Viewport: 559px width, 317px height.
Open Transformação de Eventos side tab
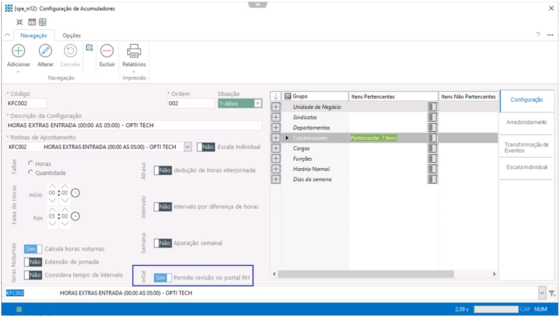coord(526,147)
